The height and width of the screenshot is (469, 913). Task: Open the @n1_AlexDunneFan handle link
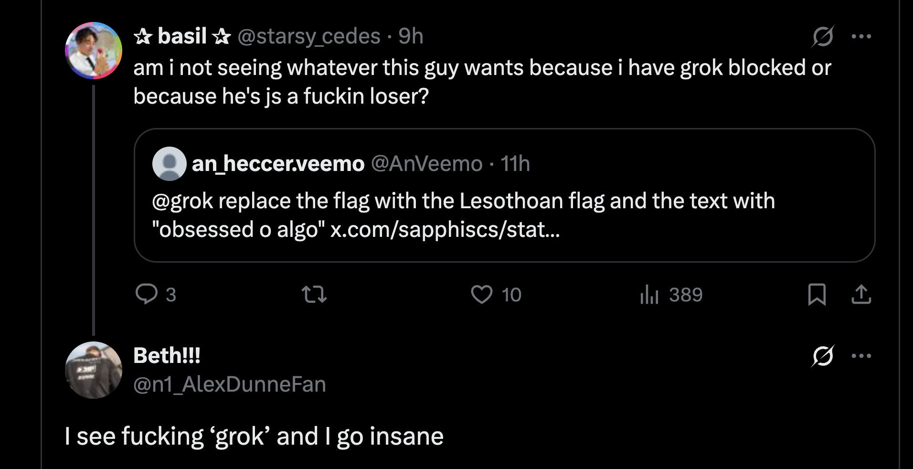point(229,384)
